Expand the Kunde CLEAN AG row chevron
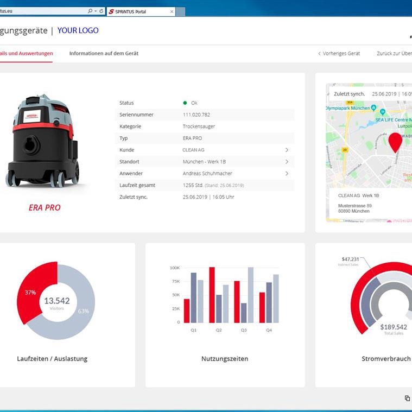The height and width of the screenshot is (412, 412). click(287, 150)
